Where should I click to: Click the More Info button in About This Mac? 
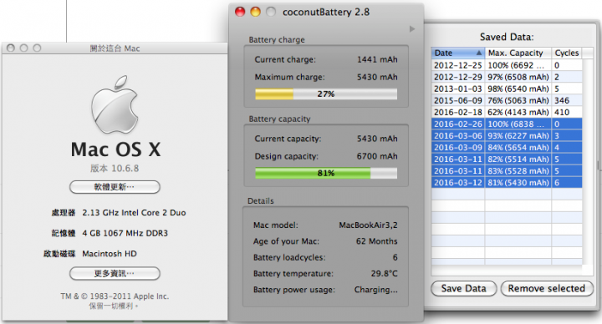pyautogui.click(x=115, y=273)
